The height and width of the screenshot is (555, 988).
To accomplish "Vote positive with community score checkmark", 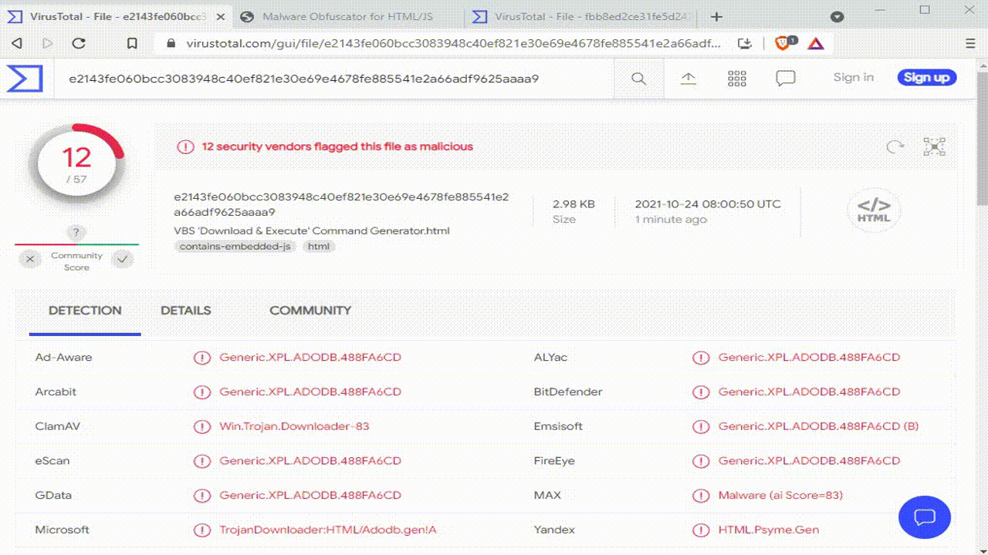I will [122, 260].
